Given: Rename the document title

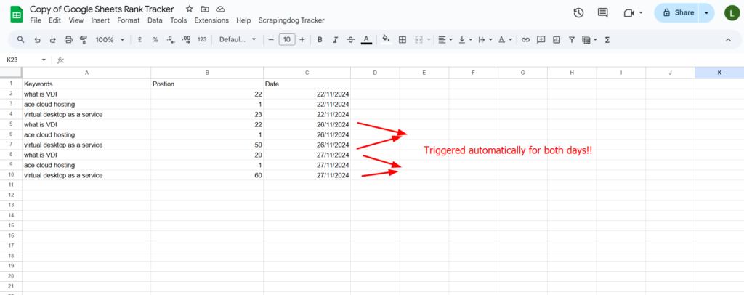Looking at the screenshot, I should pyautogui.click(x=102, y=9).
